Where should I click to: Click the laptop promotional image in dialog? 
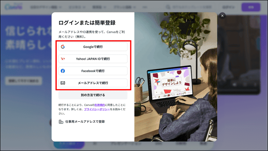coord(176,77)
